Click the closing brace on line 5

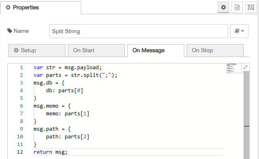pyautogui.click(x=35, y=98)
